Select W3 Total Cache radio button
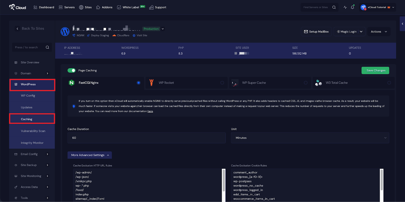The width and height of the screenshot is (405, 202). (389, 83)
